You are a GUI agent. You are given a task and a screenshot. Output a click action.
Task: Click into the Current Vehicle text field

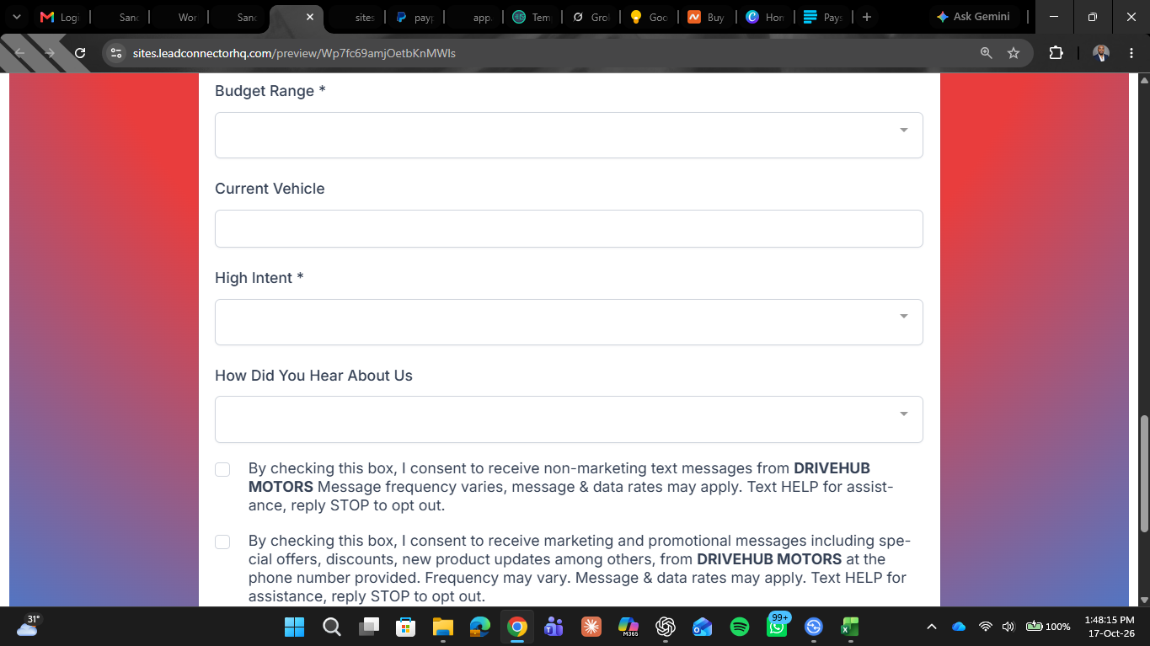tap(569, 228)
